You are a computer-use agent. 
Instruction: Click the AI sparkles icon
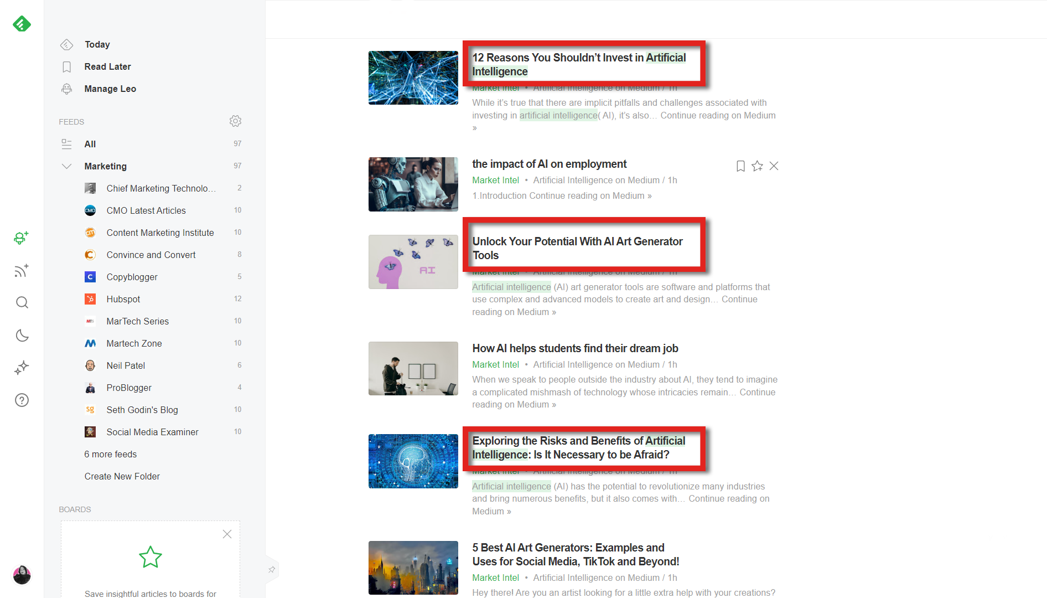coord(21,367)
